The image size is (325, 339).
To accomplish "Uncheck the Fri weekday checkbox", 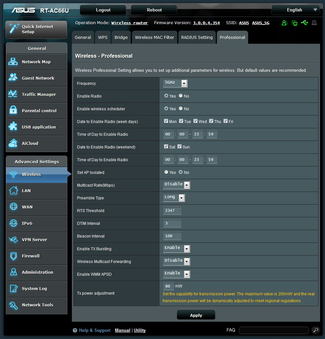I will 225,121.
